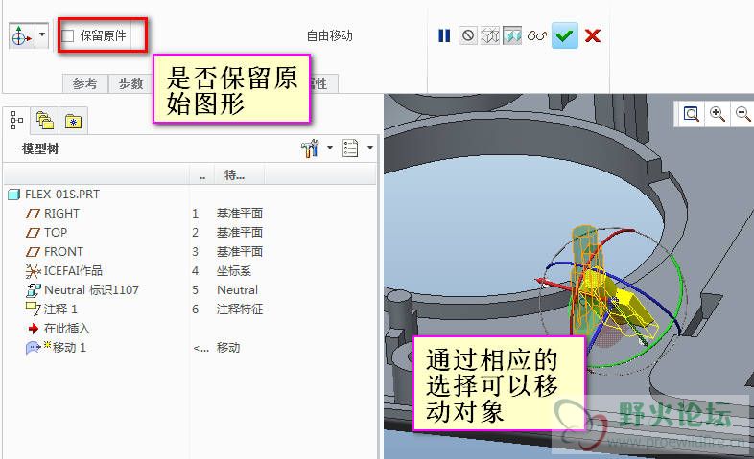Click the Neutral import feature icon
754x459 pixels.
point(34,290)
